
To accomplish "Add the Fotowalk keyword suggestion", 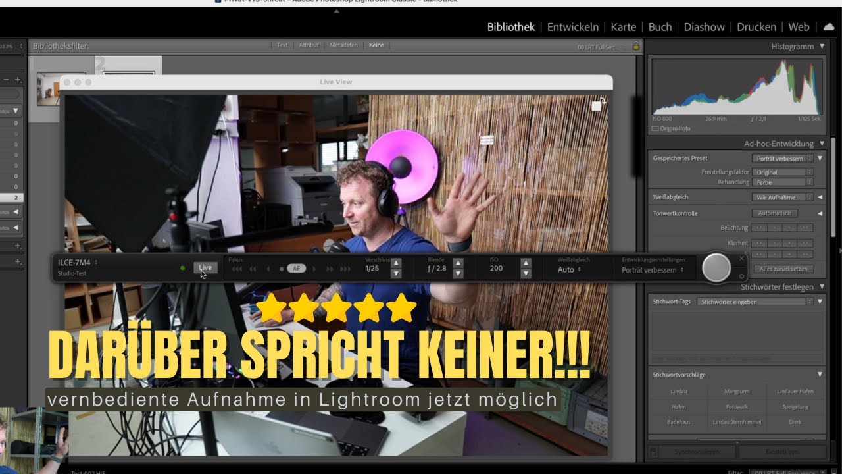I will tap(736, 407).
